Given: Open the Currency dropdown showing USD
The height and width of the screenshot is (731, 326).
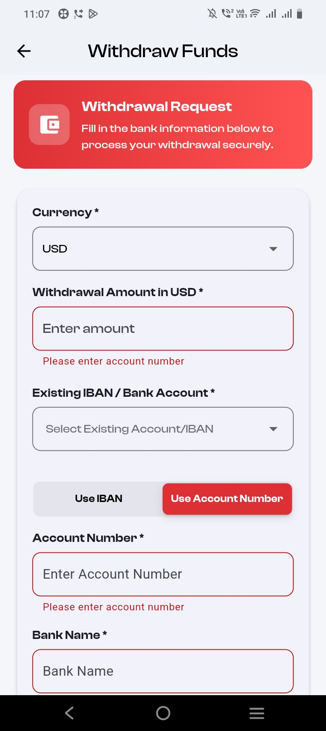Looking at the screenshot, I should (x=154, y=249).
